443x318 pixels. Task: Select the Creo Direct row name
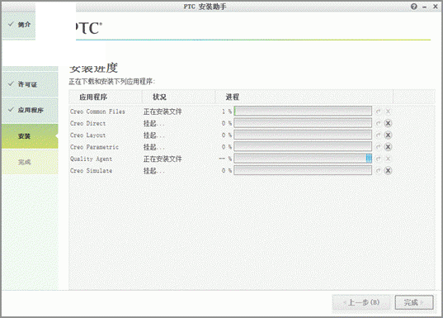88,123
